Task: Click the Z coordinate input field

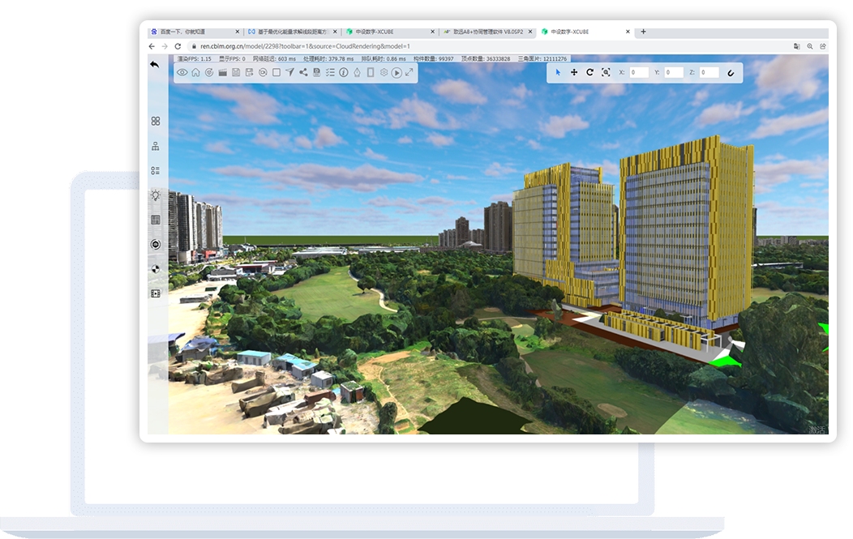Action: point(709,72)
